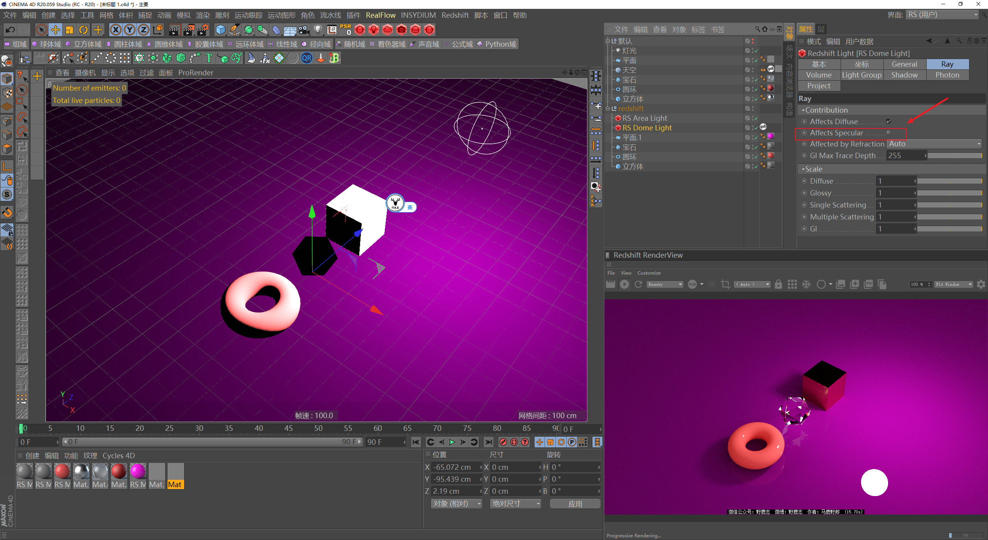The height and width of the screenshot is (540, 988).
Task: Open Affected by Refraction Auto dropdown
Action: (934, 144)
